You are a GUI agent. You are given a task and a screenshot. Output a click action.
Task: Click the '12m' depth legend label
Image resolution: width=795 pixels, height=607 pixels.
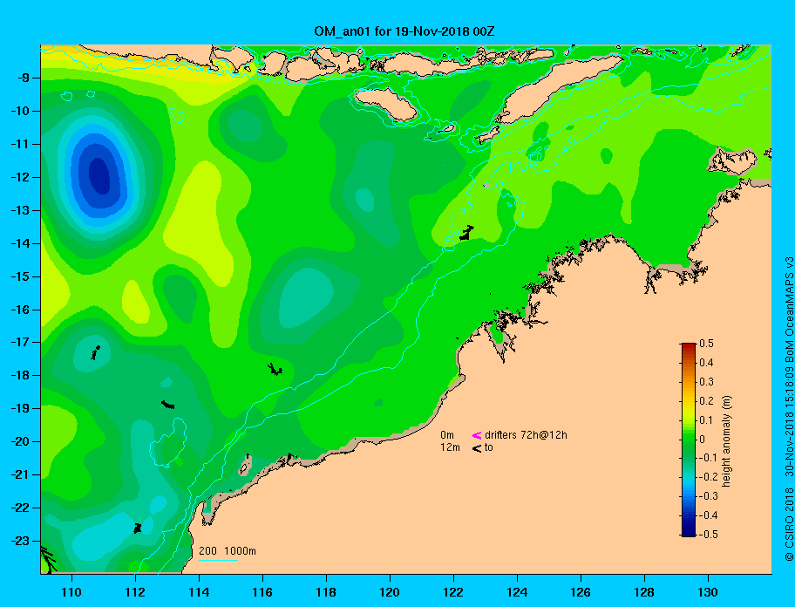pos(450,447)
